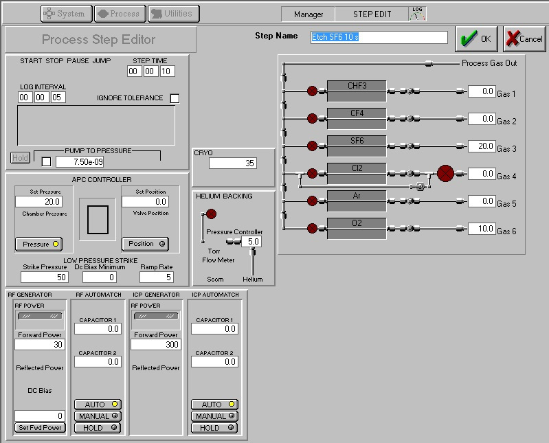
Task: Click the APC valve position indicator
Action: (x=98, y=220)
